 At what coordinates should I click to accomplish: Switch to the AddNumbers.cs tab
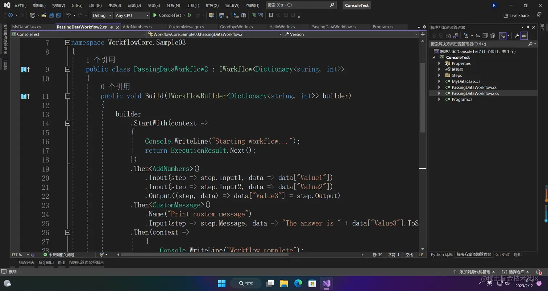tap(137, 27)
